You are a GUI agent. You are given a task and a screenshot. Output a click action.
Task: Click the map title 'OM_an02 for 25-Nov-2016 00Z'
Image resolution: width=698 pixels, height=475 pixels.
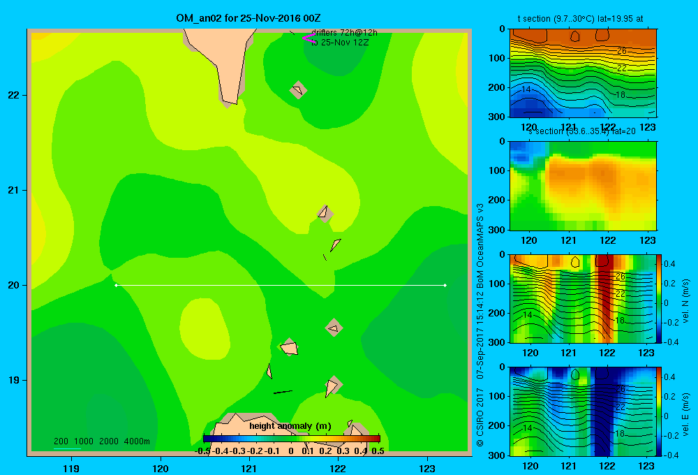pos(248,18)
